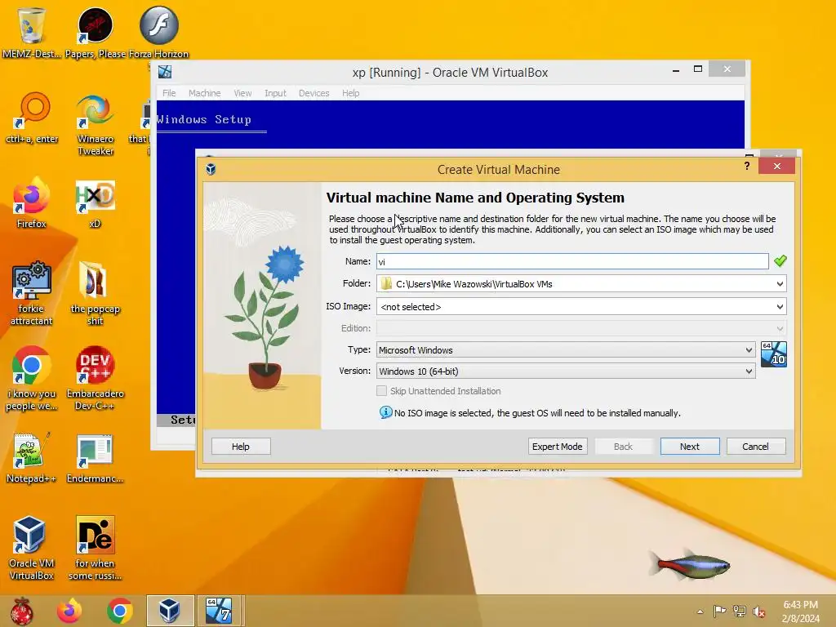Cancel the Create Virtual Machine wizard

point(755,447)
